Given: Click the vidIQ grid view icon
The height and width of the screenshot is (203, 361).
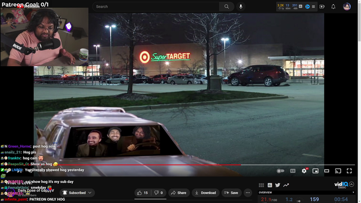Looking at the screenshot, I should coord(261,185).
